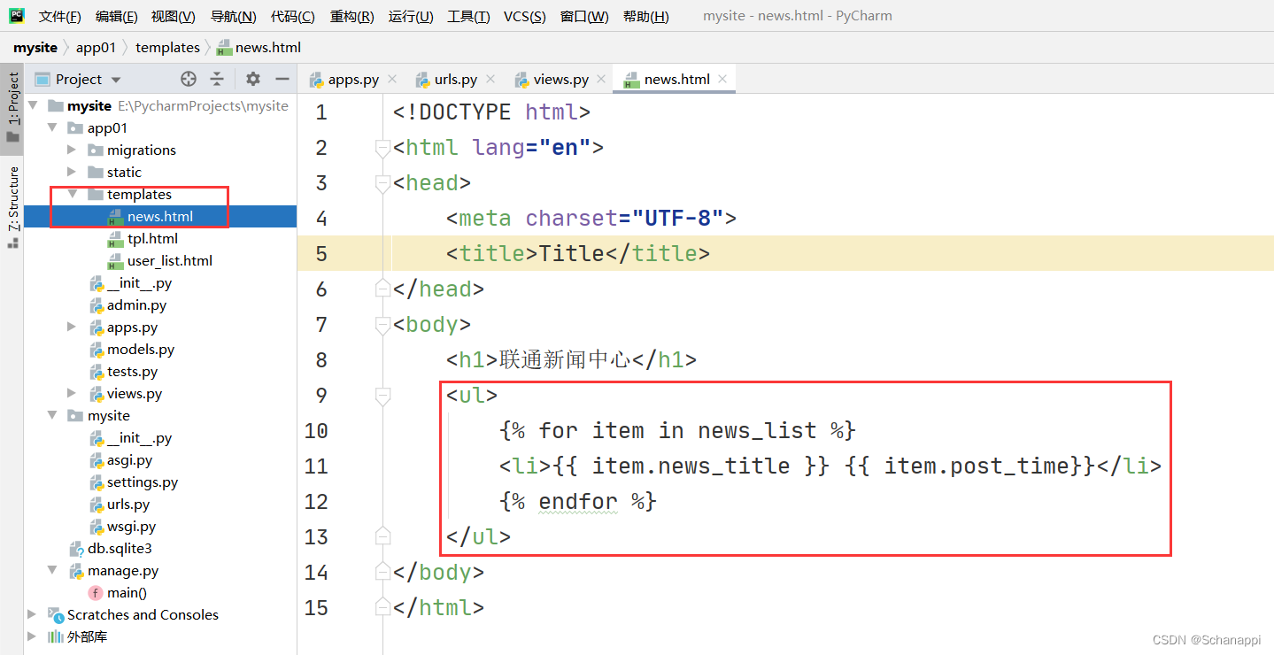Click the collapse all icon in Project panel
Screen dimensions: 1274x655
(217, 79)
